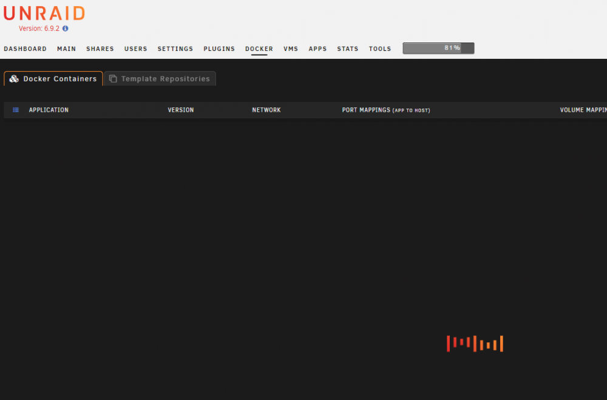
Task: Navigate to Users
Action: (x=136, y=49)
